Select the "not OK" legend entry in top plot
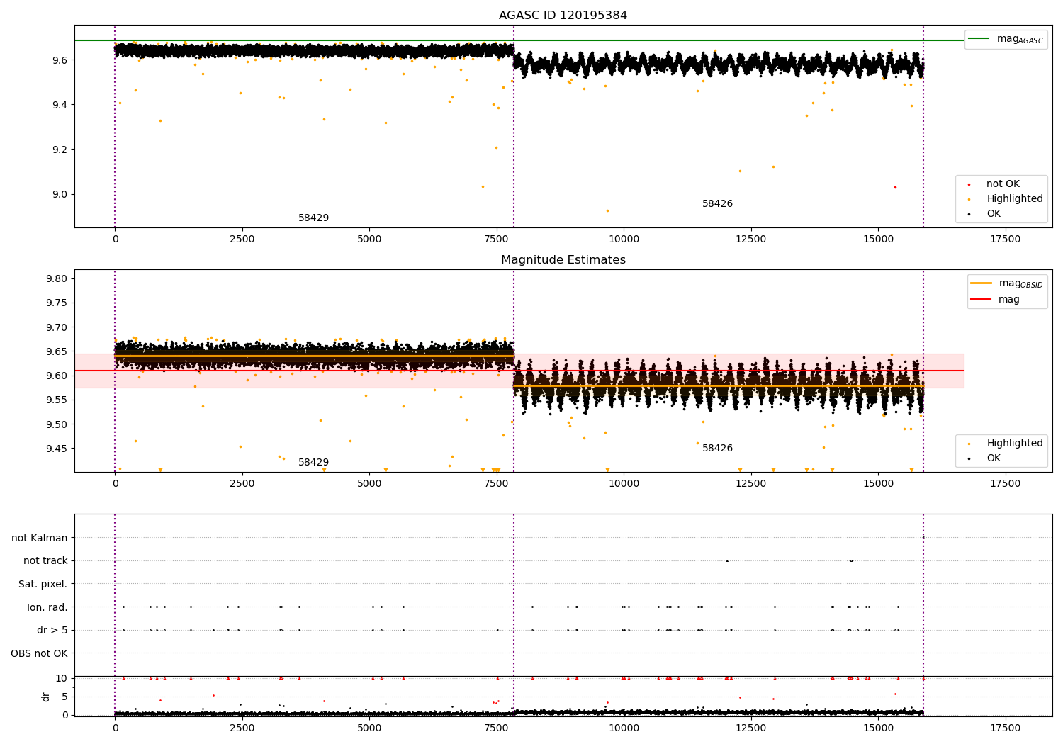Viewport: 1063px width, 744px height. (1003, 184)
